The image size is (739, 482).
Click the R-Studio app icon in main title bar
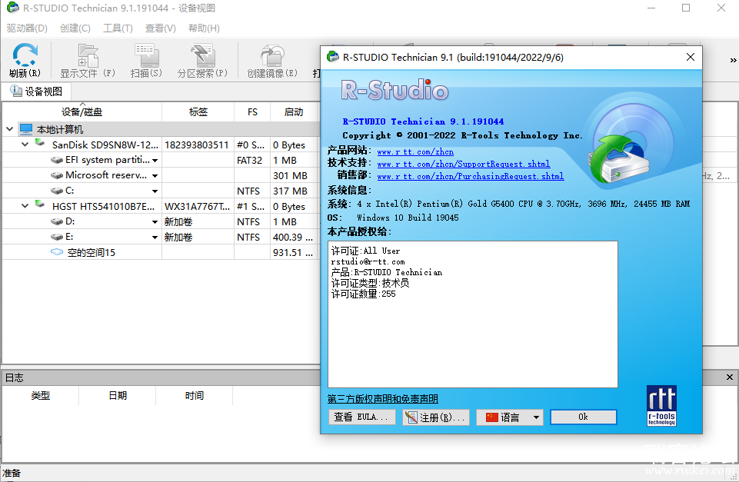pos(13,8)
